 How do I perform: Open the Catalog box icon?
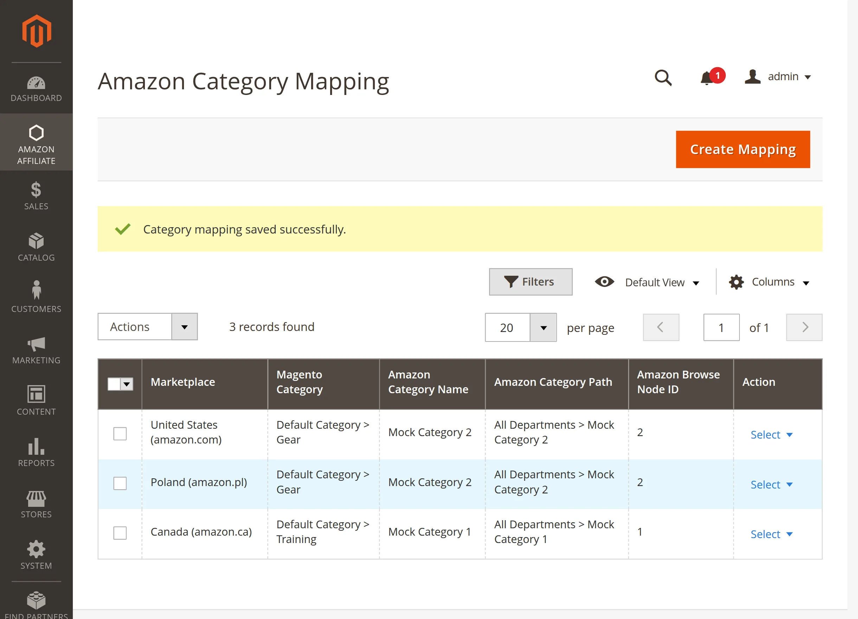click(36, 241)
